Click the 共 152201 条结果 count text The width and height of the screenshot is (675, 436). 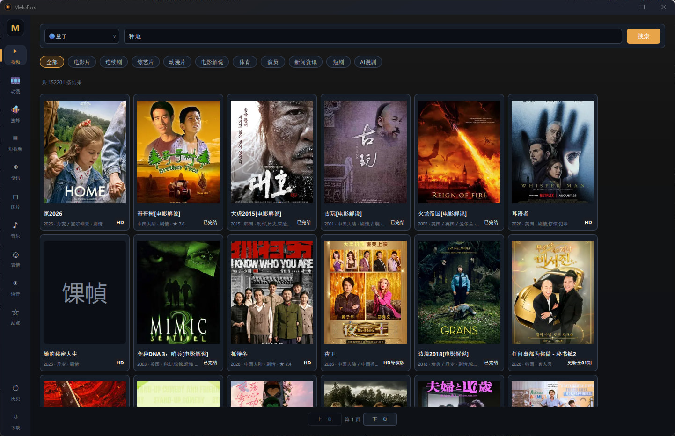point(62,82)
